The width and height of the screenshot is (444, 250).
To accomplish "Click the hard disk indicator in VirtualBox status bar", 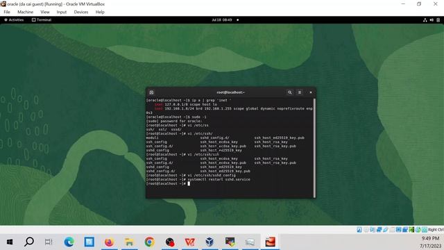I will [x=359, y=230].
